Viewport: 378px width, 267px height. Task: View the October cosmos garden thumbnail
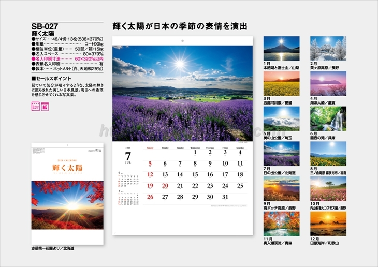tap(328, 189)
